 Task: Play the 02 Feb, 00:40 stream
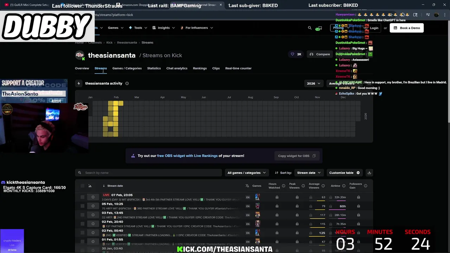93,233
